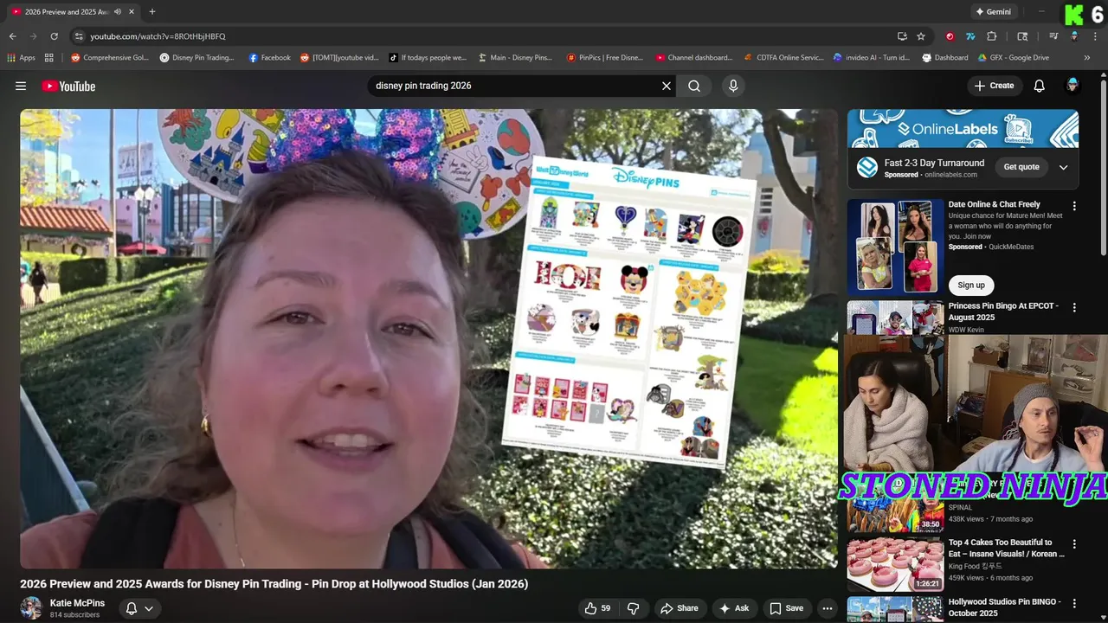Open the Channel dashboard bookmark
The image size is (1108, 623).
[x=694, y=58]
